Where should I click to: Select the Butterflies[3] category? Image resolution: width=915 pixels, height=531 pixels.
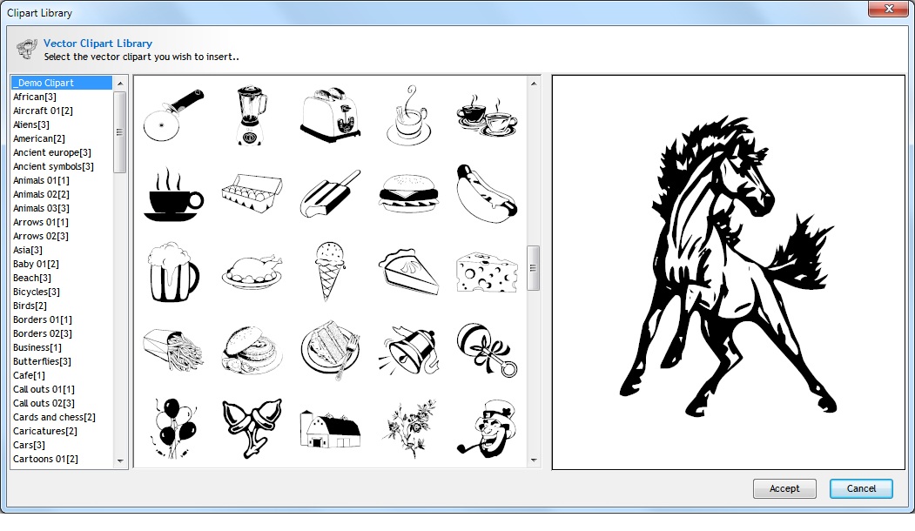pyautogui.click(x=42, y=361)
